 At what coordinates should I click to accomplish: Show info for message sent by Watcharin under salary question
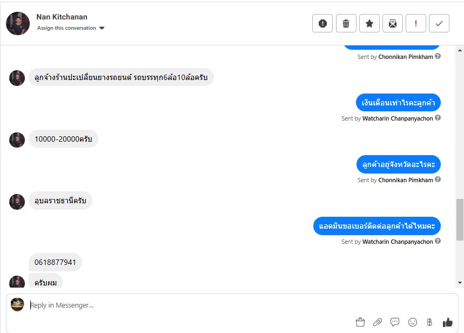(x=438, y=118)
